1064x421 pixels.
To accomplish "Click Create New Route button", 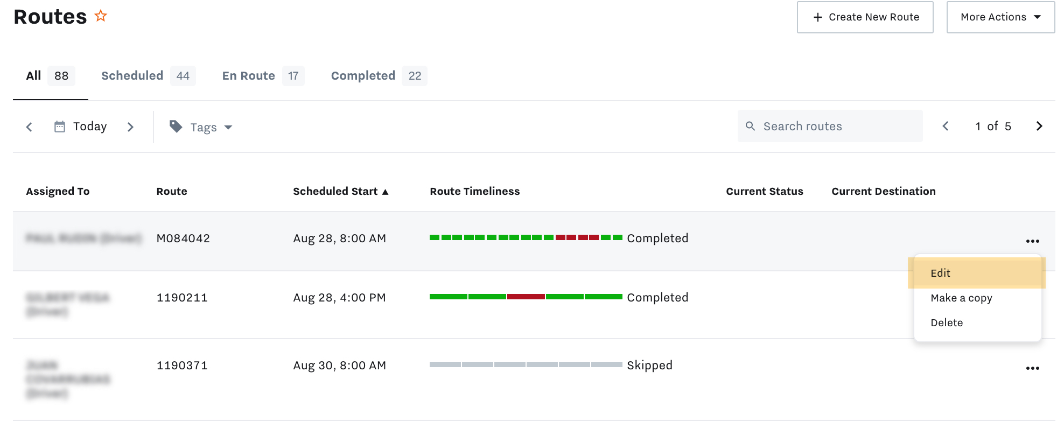I will click(x=865, y=17).
